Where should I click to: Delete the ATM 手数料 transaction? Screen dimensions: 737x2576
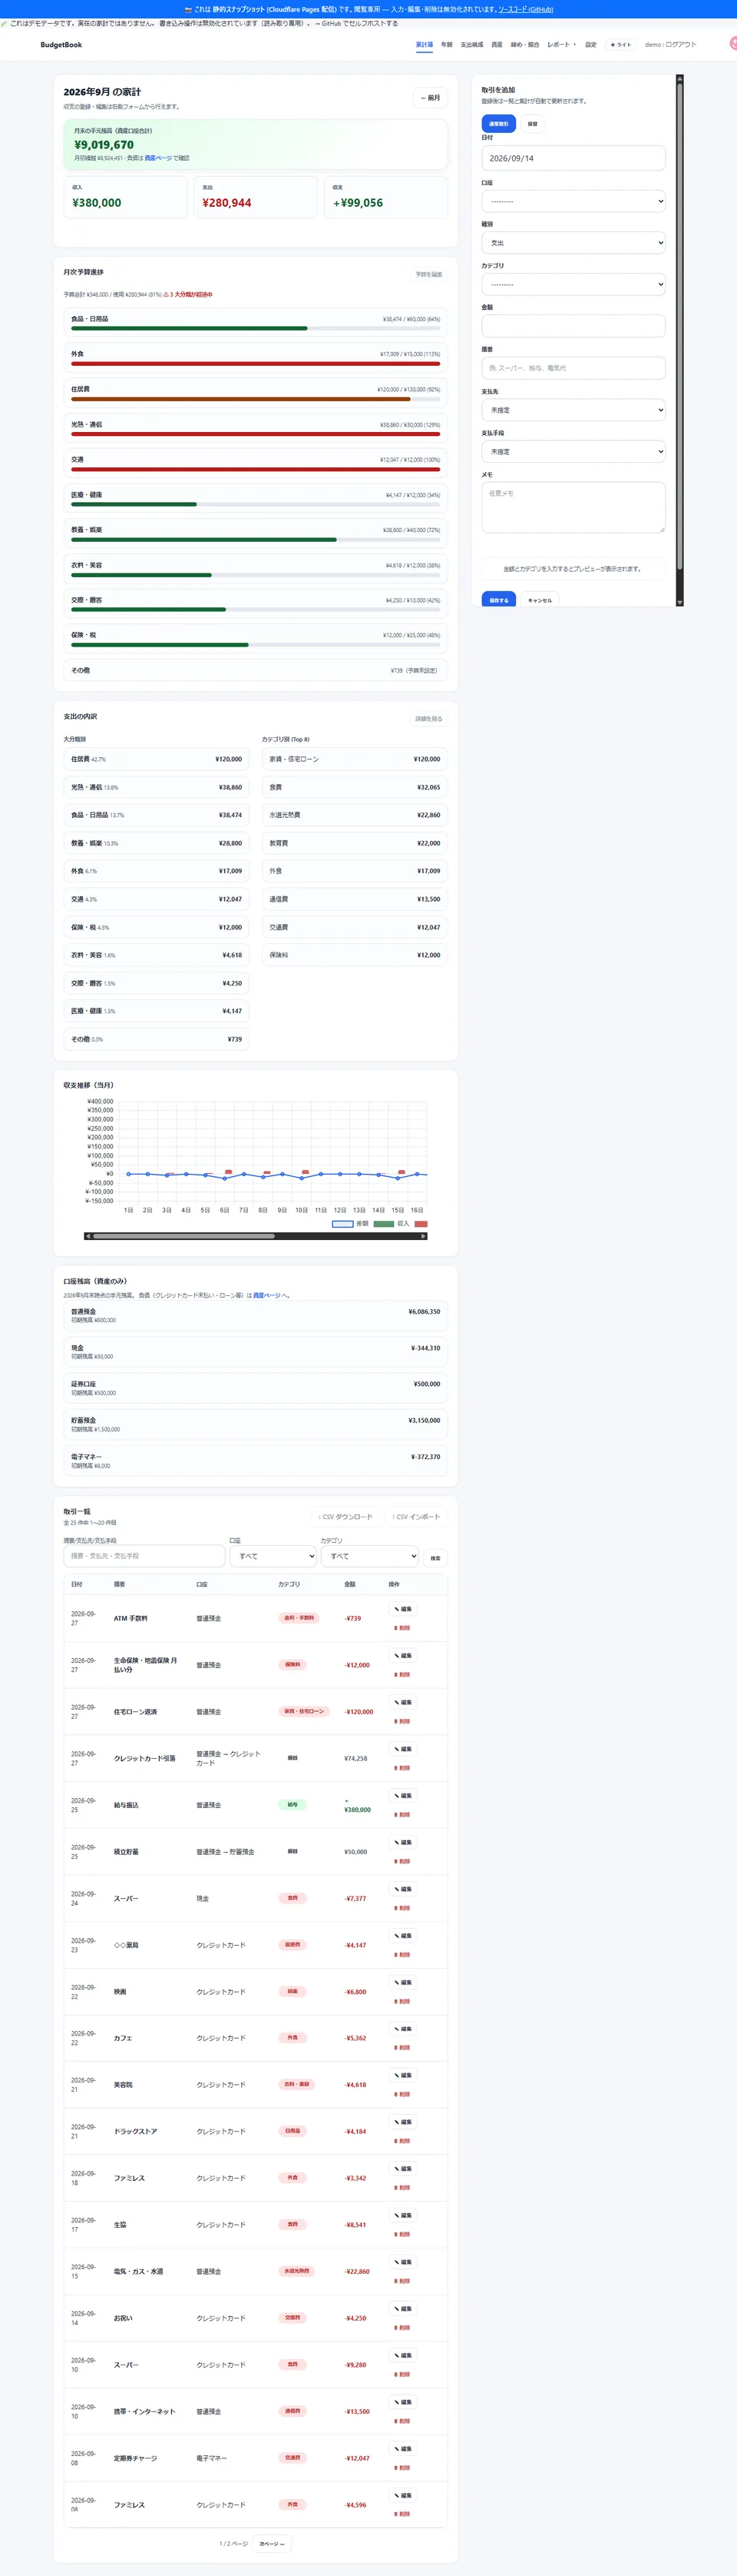[x=402, y=1628]
